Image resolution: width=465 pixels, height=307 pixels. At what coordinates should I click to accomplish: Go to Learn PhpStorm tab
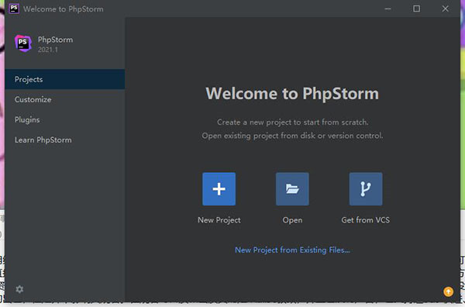tap(64, 140)
